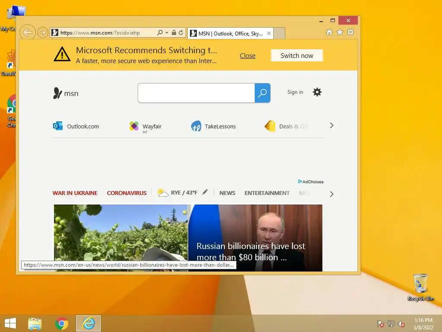The image size is (442, 332).
Task: Open the NEWS category
Action: pos(227,193)
